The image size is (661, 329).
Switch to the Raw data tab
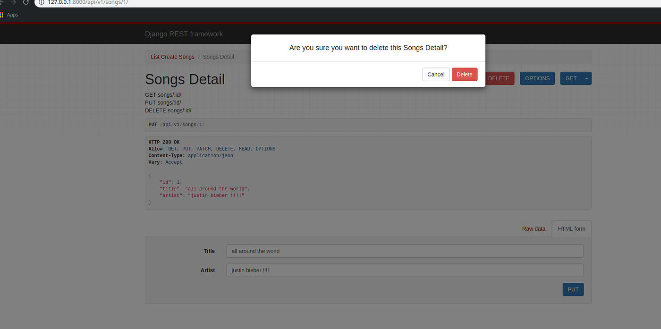534,228
